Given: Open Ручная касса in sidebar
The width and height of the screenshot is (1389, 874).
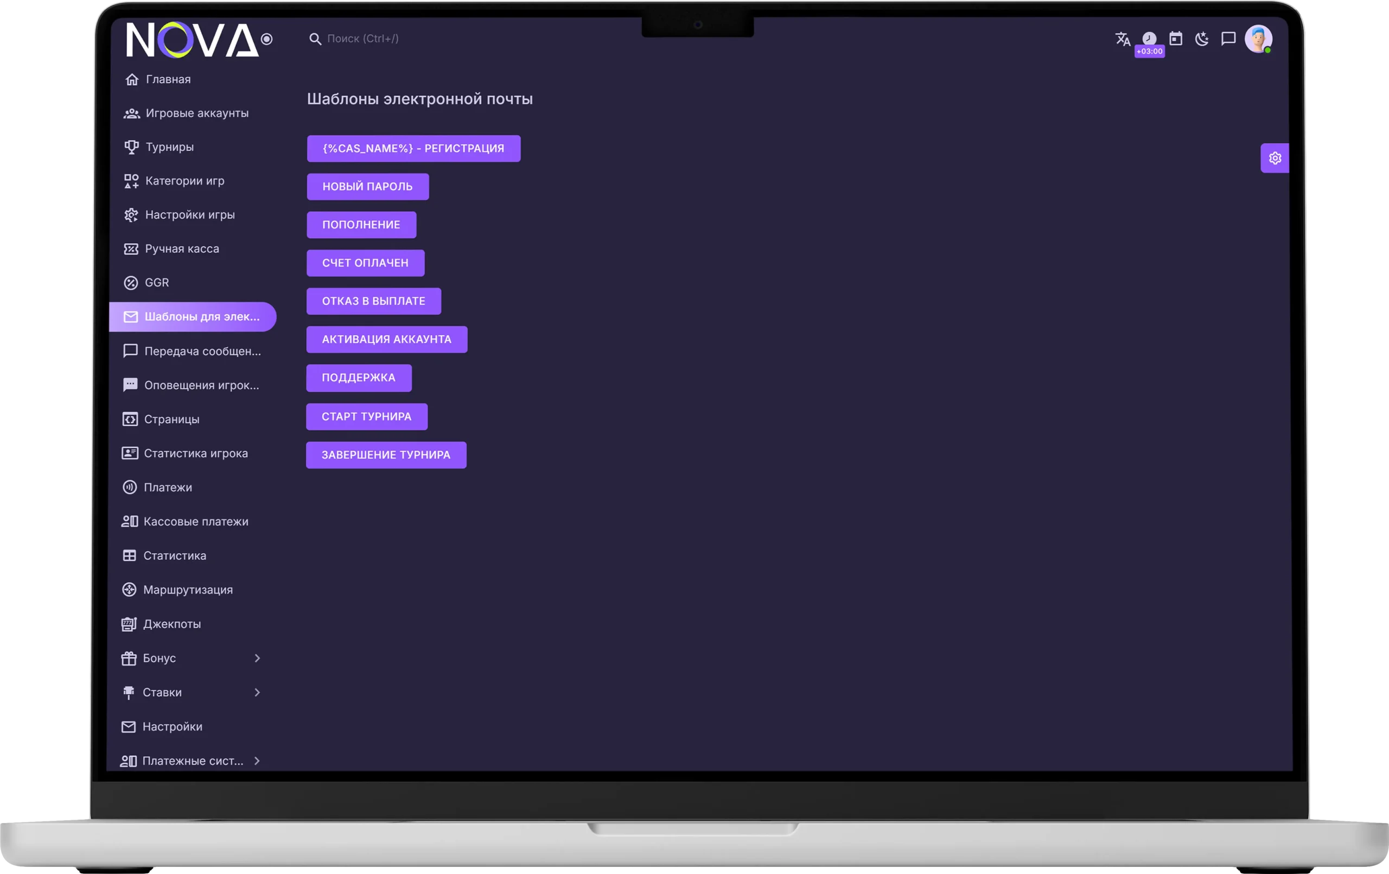Looking at the screenshot, I should [181, 248].
